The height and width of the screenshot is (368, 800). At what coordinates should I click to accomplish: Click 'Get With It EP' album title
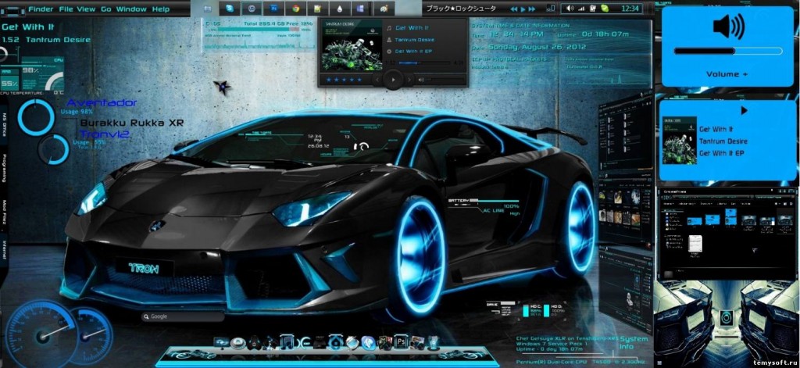point(413,52)
